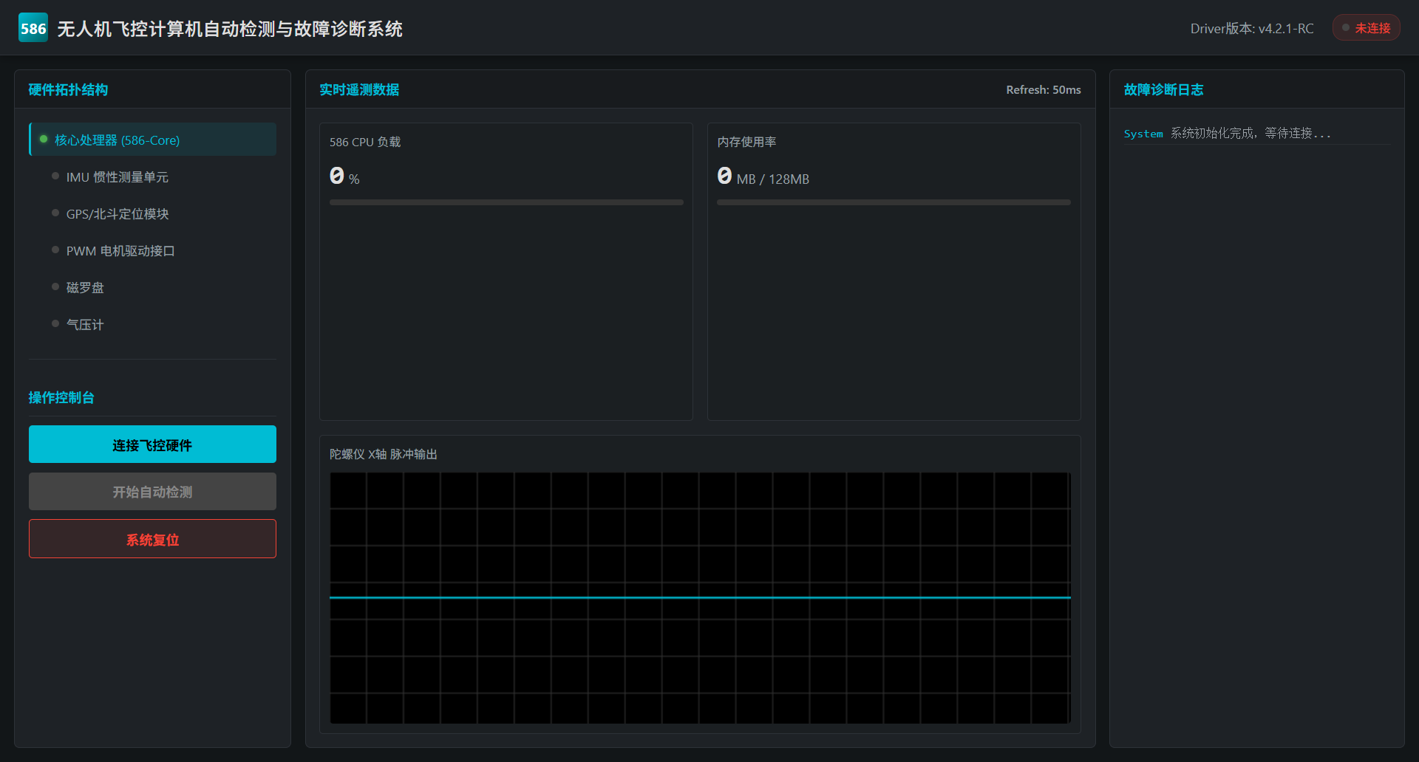This screenshot has height=762, width=1419.
Task: Click the 586 logo icon
Action: pyautogui.click(x=33, y=28)
